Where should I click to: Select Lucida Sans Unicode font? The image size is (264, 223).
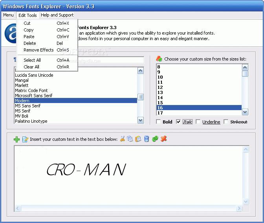pos(76,75)
